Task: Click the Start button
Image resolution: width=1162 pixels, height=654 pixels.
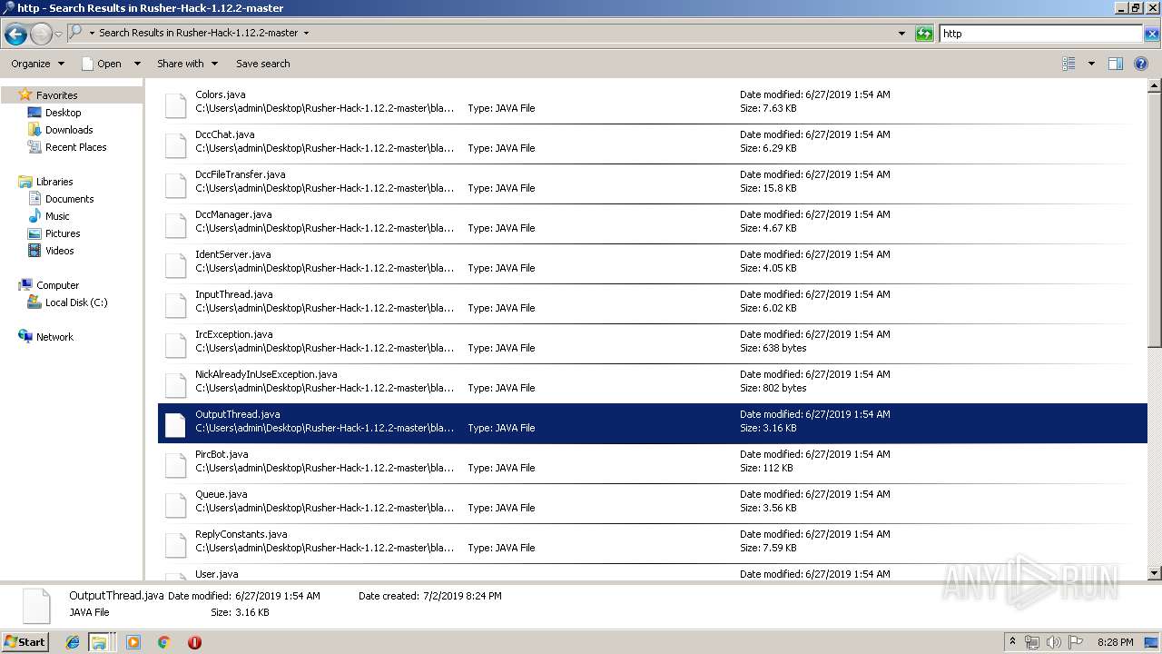Action: [25, 641]
